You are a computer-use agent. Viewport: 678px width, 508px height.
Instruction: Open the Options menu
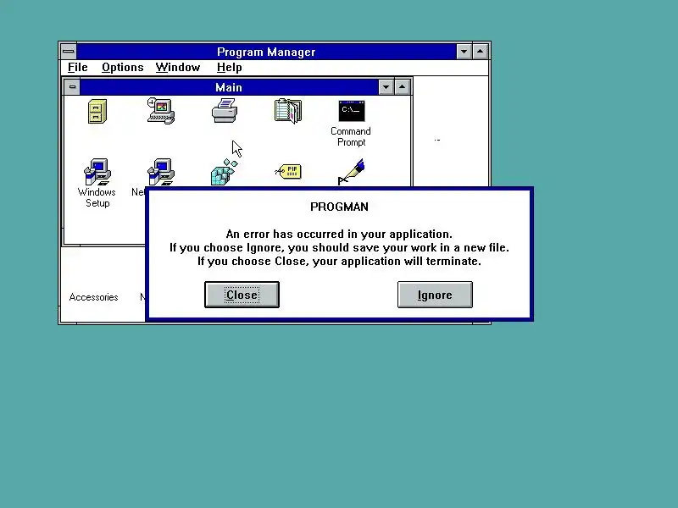point(122,68)
